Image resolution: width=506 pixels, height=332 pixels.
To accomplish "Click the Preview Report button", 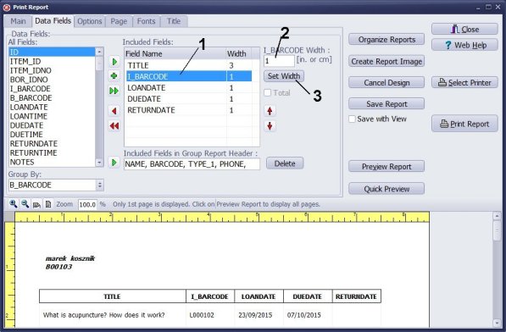I will click(x=386, y=166).
